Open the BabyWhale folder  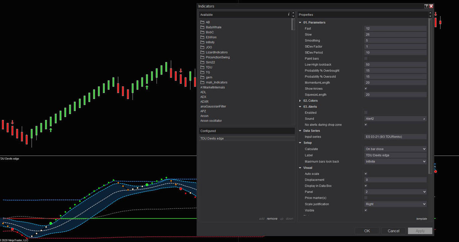point(213,27)
